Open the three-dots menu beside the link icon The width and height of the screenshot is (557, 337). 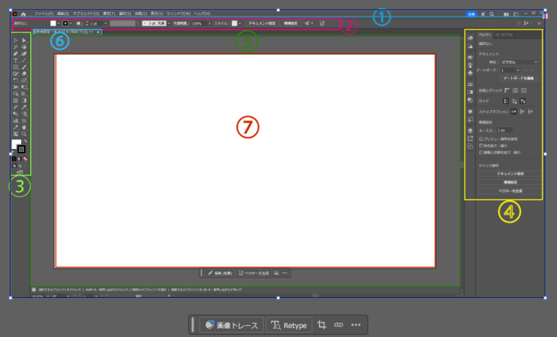coord(355,324)
